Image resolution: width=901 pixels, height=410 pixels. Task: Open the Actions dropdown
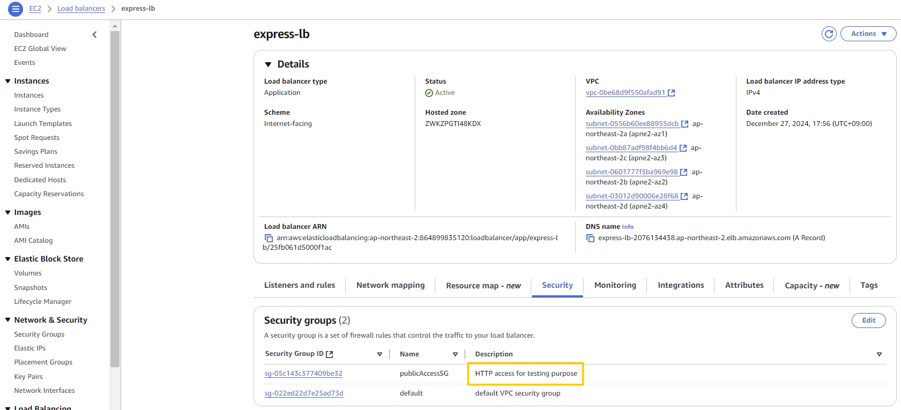pyautogui.click(x=868, y=34)
